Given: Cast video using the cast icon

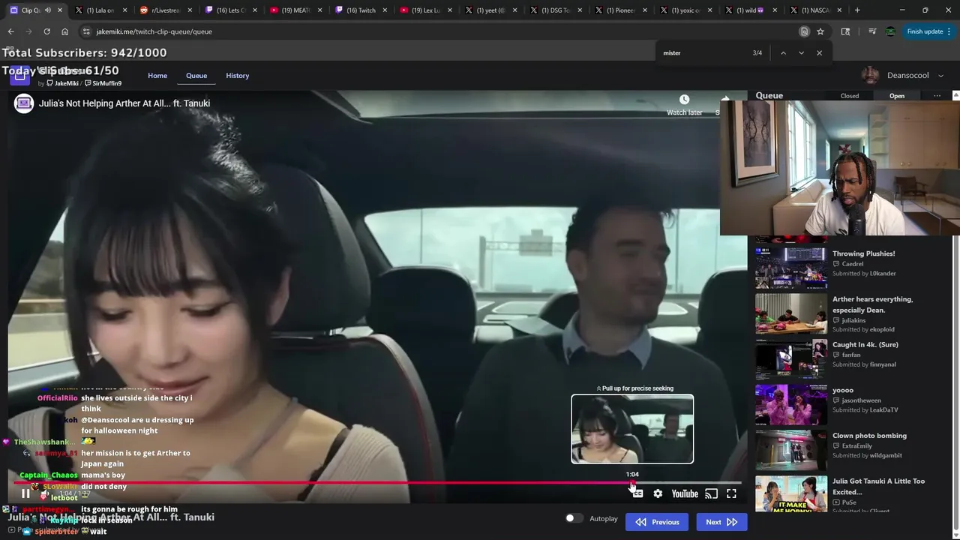Looking at the screenshot, I should coord(712,493).
